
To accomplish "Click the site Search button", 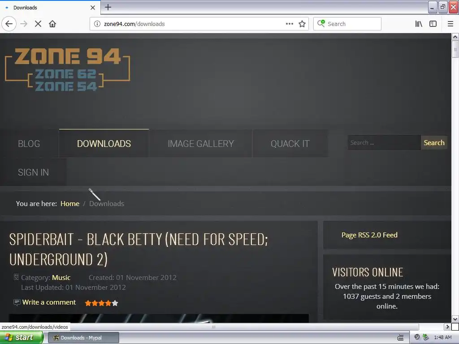I will pyautogui.click(x=434, y=142).
